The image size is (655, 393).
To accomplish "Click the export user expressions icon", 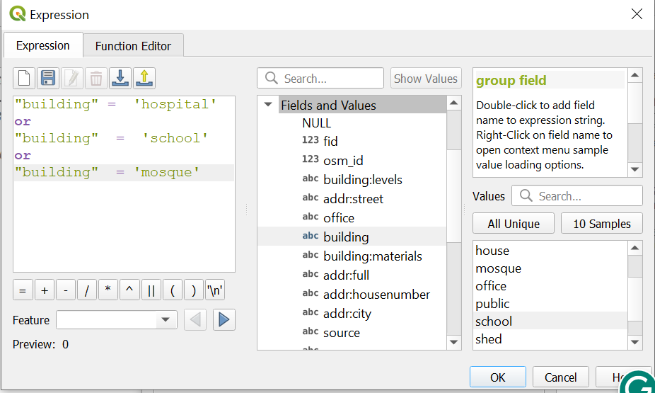I will coord(144,78).
